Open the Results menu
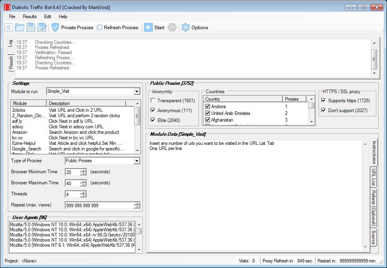The width and height of the screenshot is (387, 268). coord(30,17)
